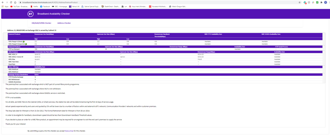Screen dimensions: 330x138
Task: Switch to Address Checker tab
Action: click(64, 23)
